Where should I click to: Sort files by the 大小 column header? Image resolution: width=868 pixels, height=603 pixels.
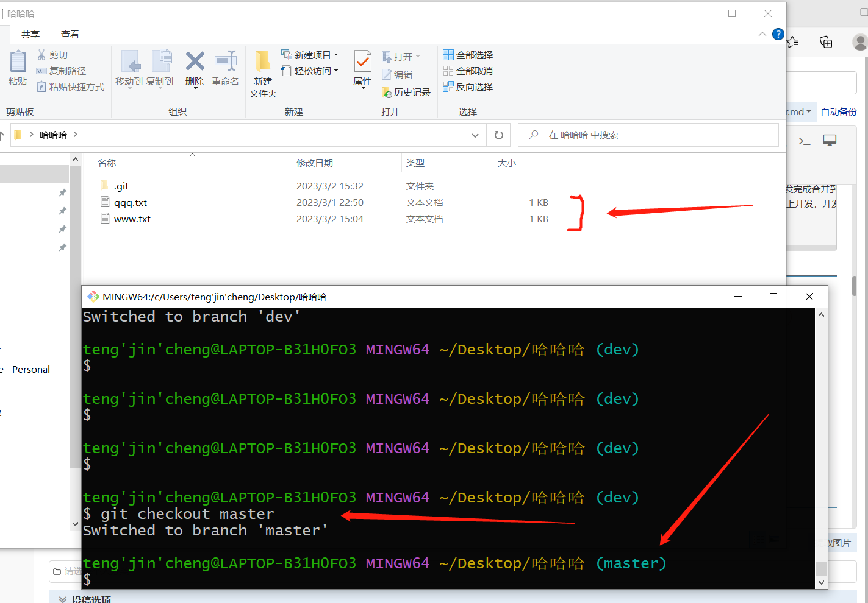point(507,163)
